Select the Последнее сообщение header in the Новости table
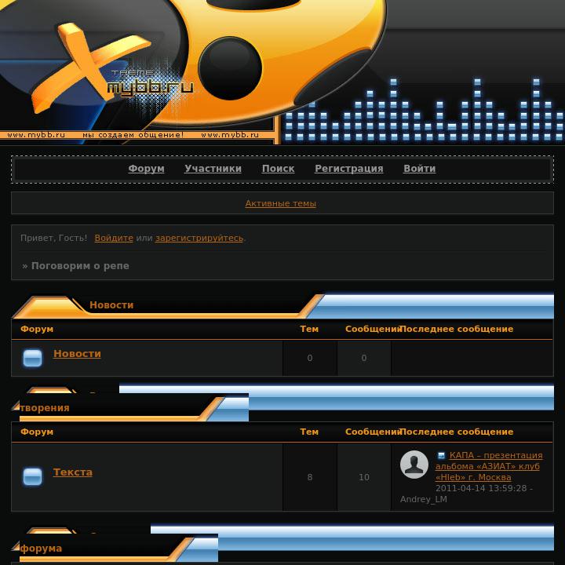565x565 pixels. [x=457, y=329]
